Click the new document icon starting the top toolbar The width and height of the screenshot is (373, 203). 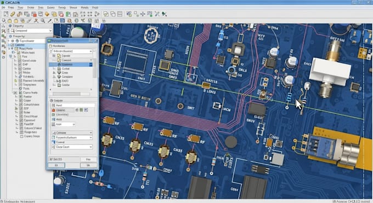pos(5,14)
